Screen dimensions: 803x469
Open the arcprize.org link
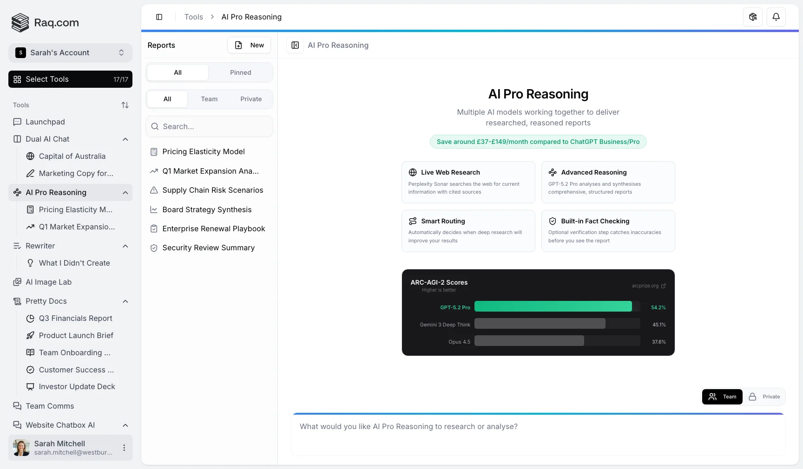point(649,286)
